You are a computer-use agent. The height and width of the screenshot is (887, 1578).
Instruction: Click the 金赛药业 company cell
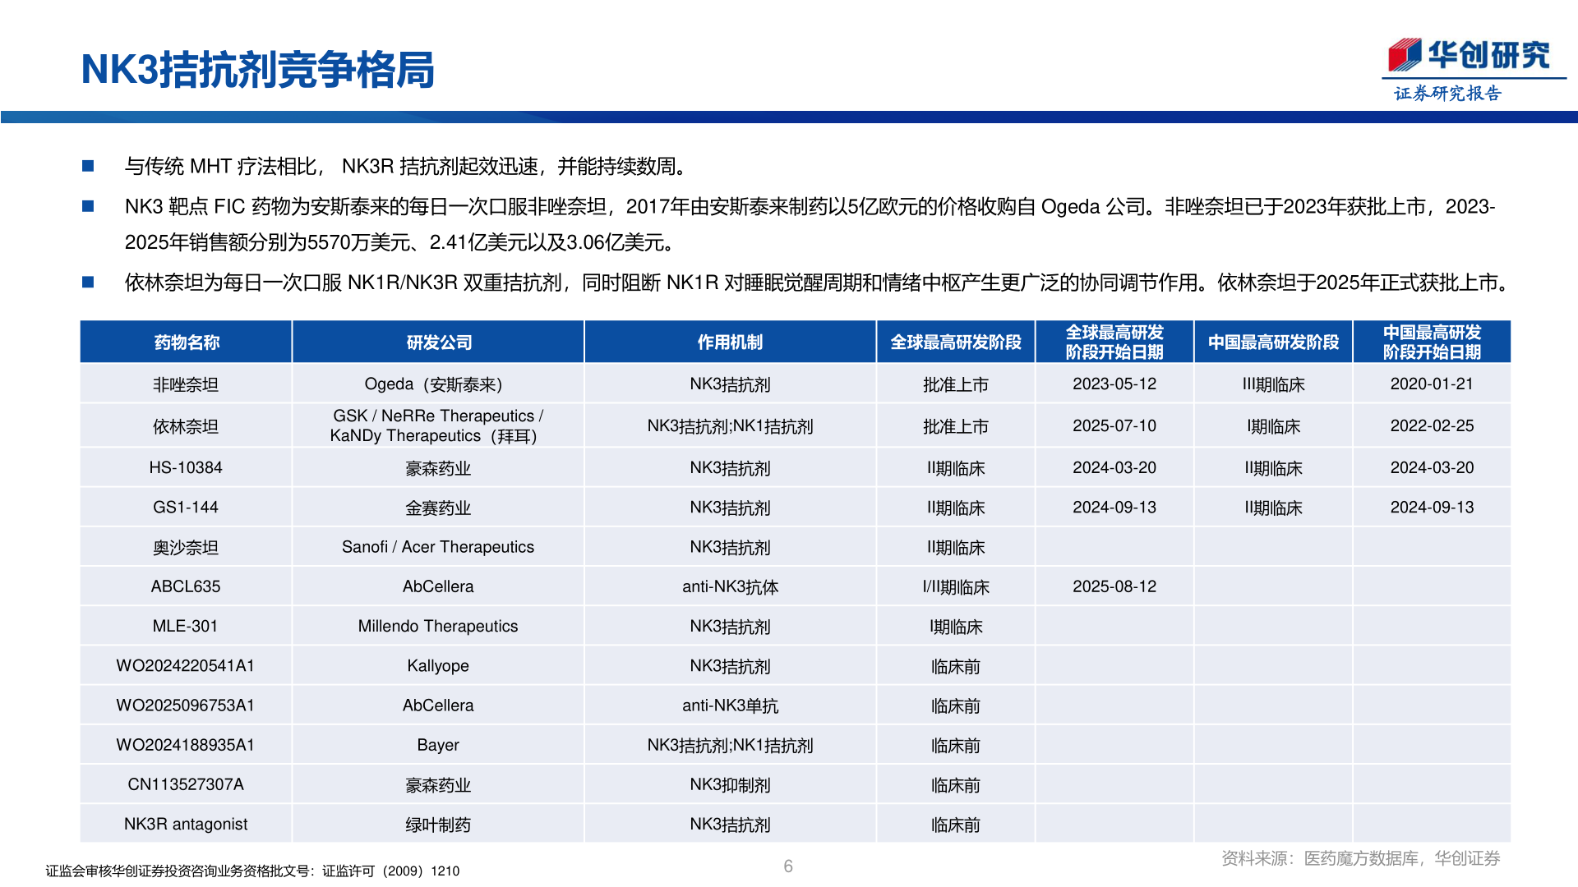click(438, 508)
